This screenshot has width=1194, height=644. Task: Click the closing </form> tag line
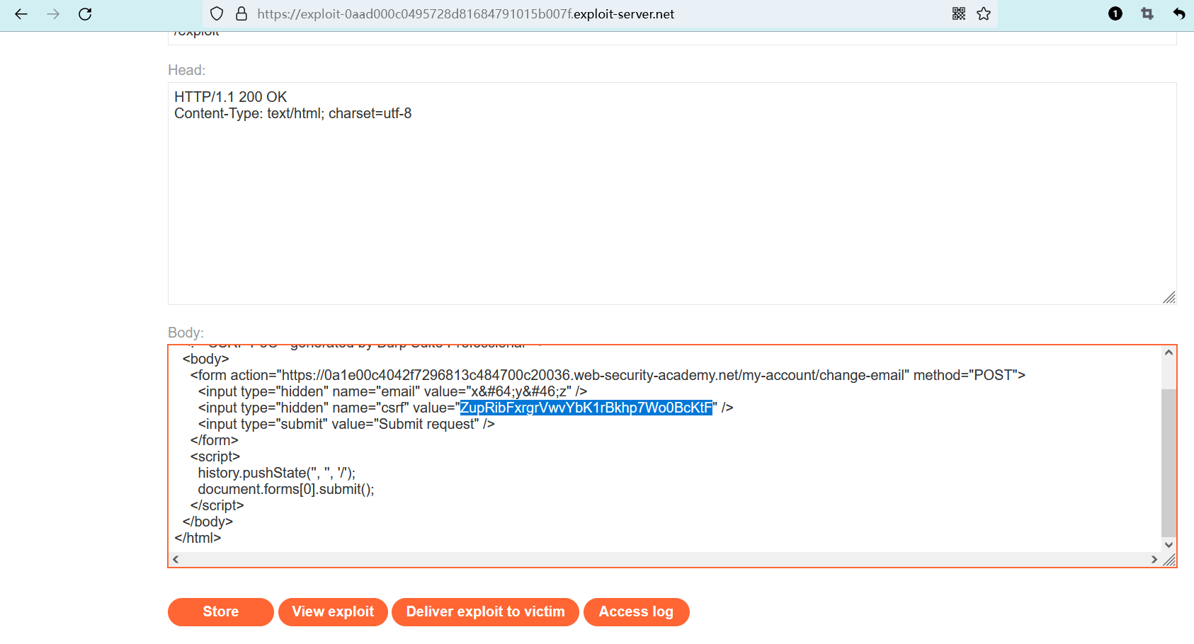pos(215,440)
